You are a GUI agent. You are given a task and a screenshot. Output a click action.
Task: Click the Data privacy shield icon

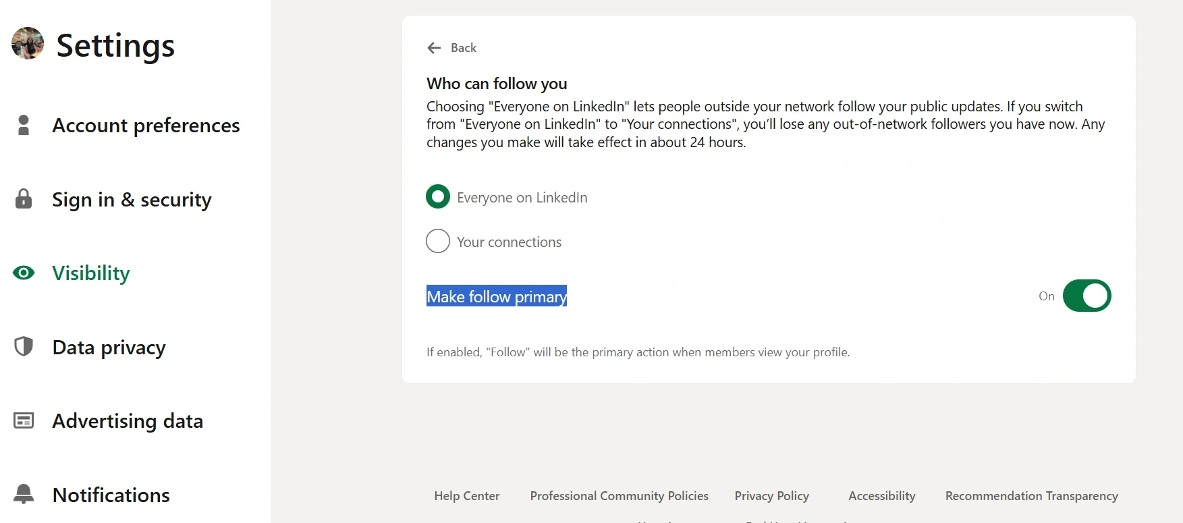click(24, 347)
